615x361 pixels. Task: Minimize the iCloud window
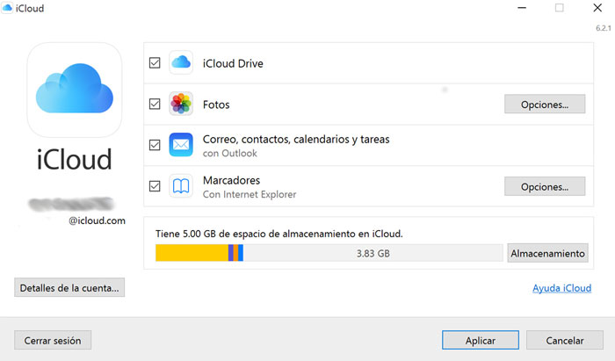pyautogui.click(x=522, y=8)
